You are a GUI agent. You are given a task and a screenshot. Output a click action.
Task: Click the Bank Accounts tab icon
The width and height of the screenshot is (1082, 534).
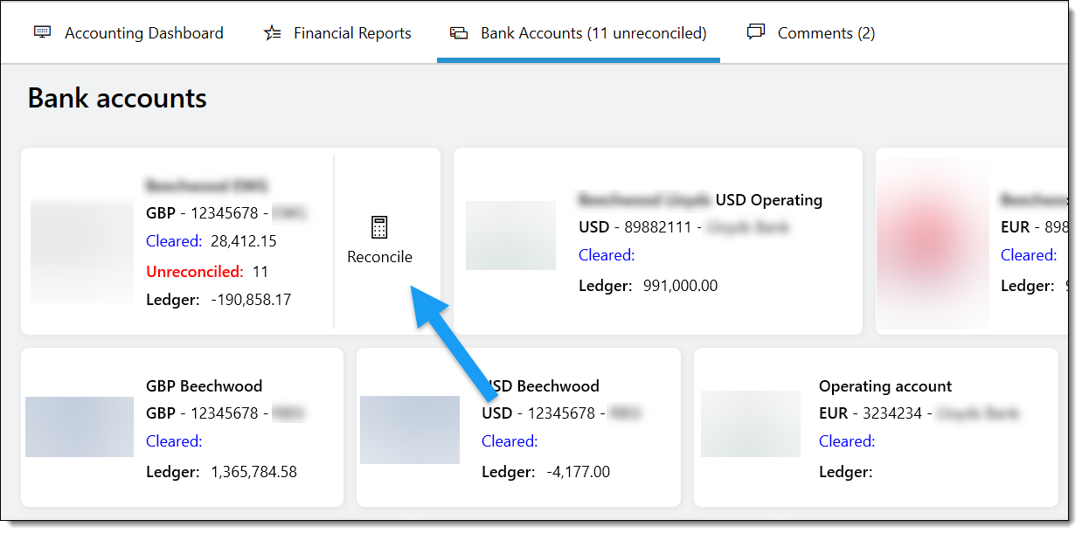459,31
